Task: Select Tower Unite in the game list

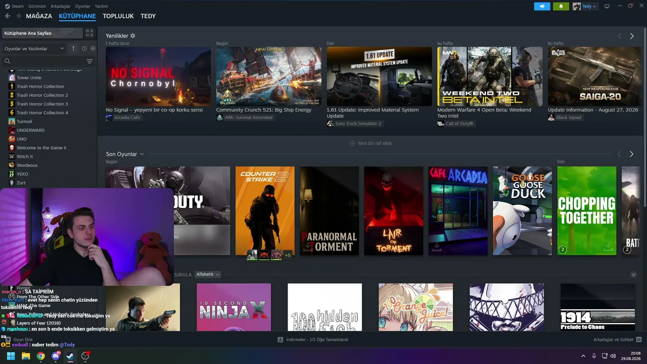Action: tap(29, 78)
